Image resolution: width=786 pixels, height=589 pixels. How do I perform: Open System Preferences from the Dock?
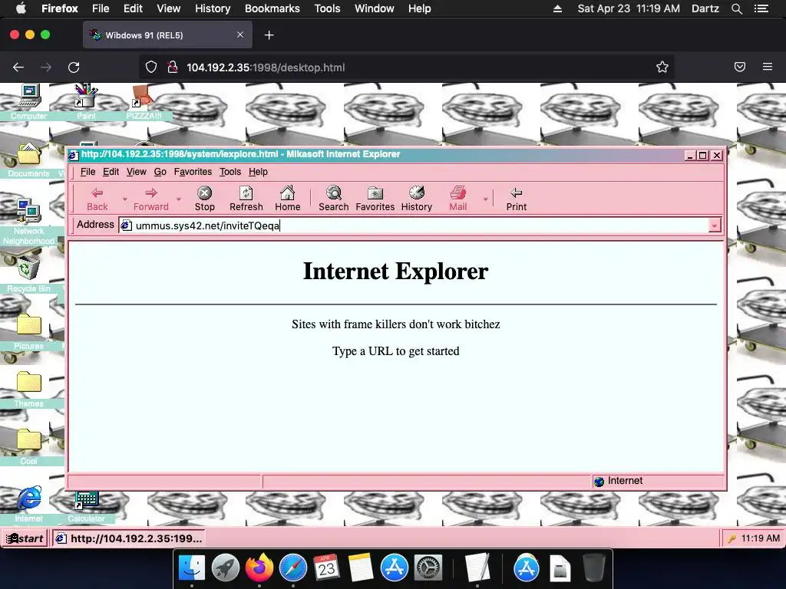tap(428, 568)
